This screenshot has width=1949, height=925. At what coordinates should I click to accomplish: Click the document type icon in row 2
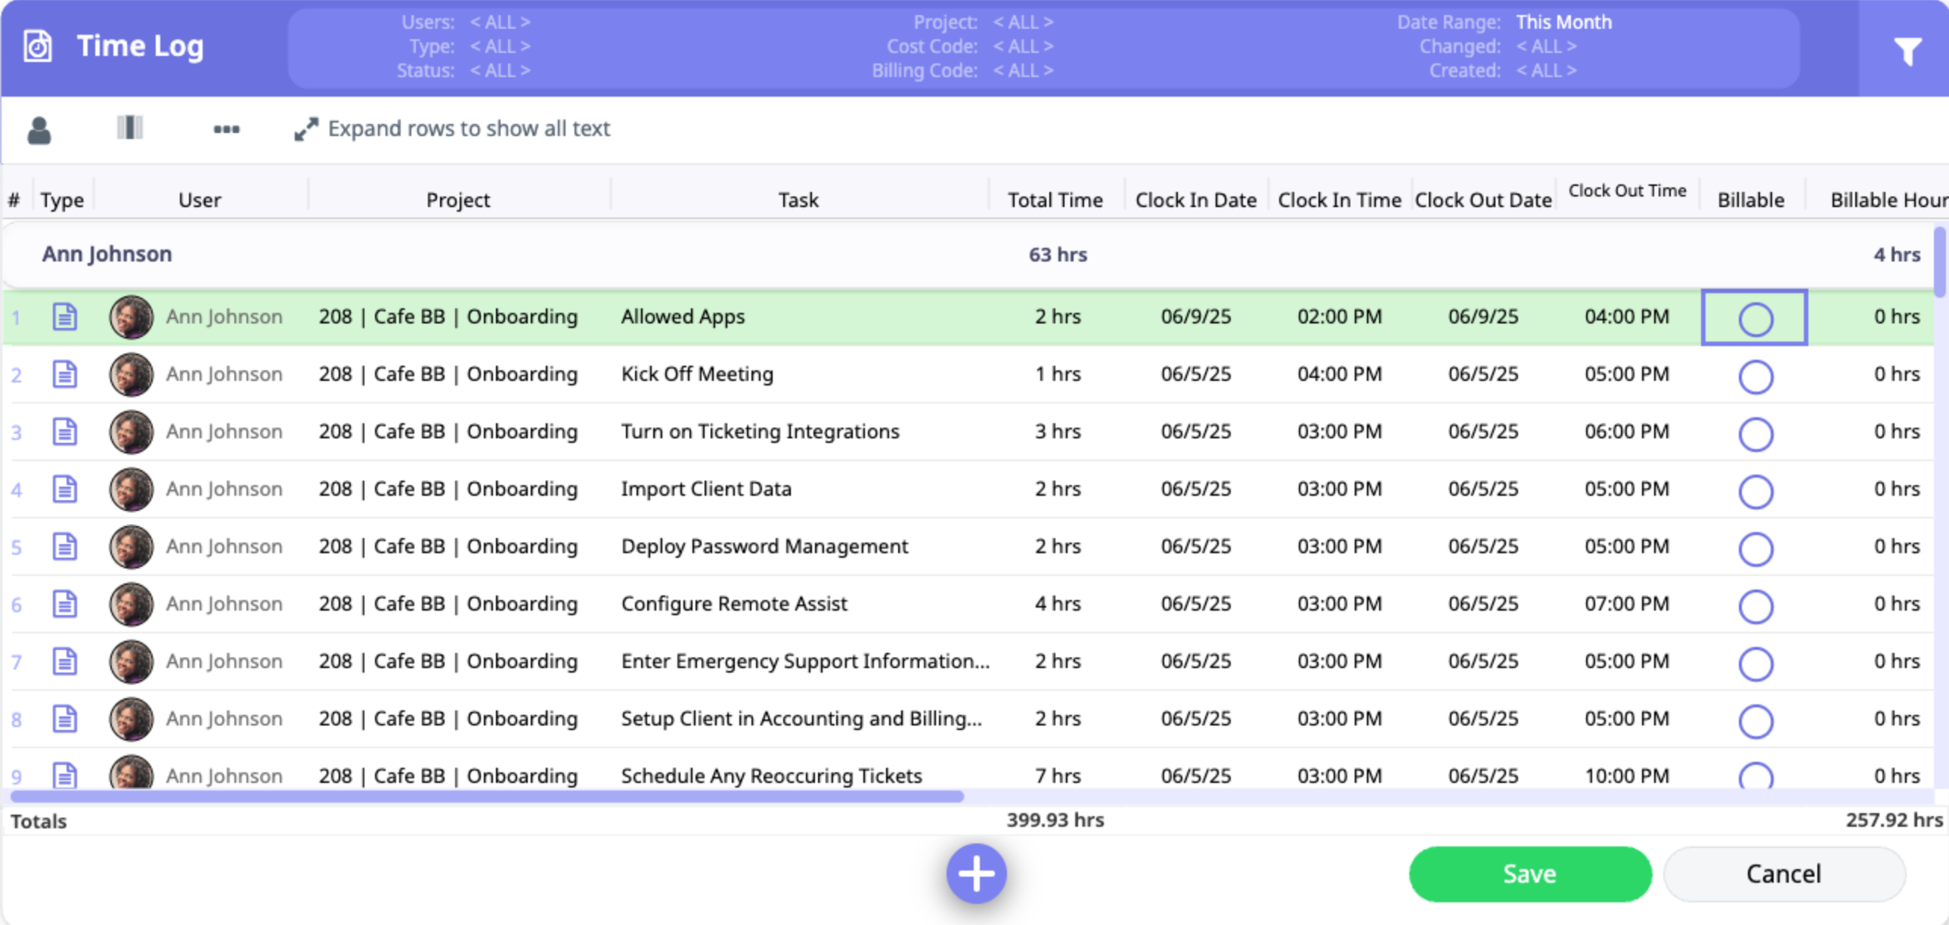[x=64, y=374]
